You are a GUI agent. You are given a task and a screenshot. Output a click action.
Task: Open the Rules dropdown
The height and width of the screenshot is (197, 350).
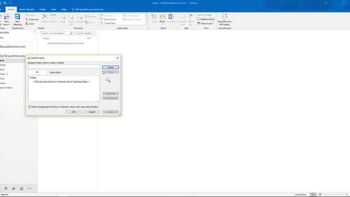coord(162,19)
